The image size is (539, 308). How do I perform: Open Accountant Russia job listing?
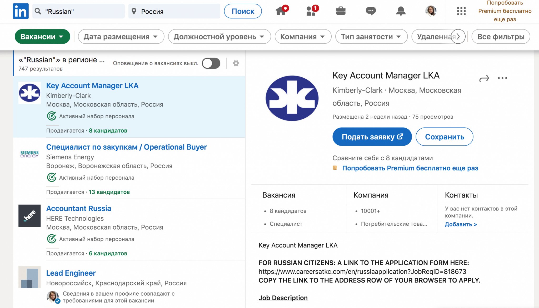79,209
